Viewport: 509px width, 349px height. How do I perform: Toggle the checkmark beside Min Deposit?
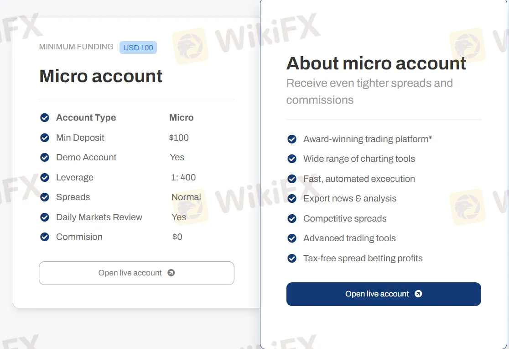[x=44, y=137]
